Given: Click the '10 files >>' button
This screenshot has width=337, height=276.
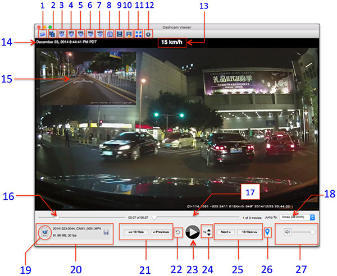Looking at the screenshot, I should 249,231.
